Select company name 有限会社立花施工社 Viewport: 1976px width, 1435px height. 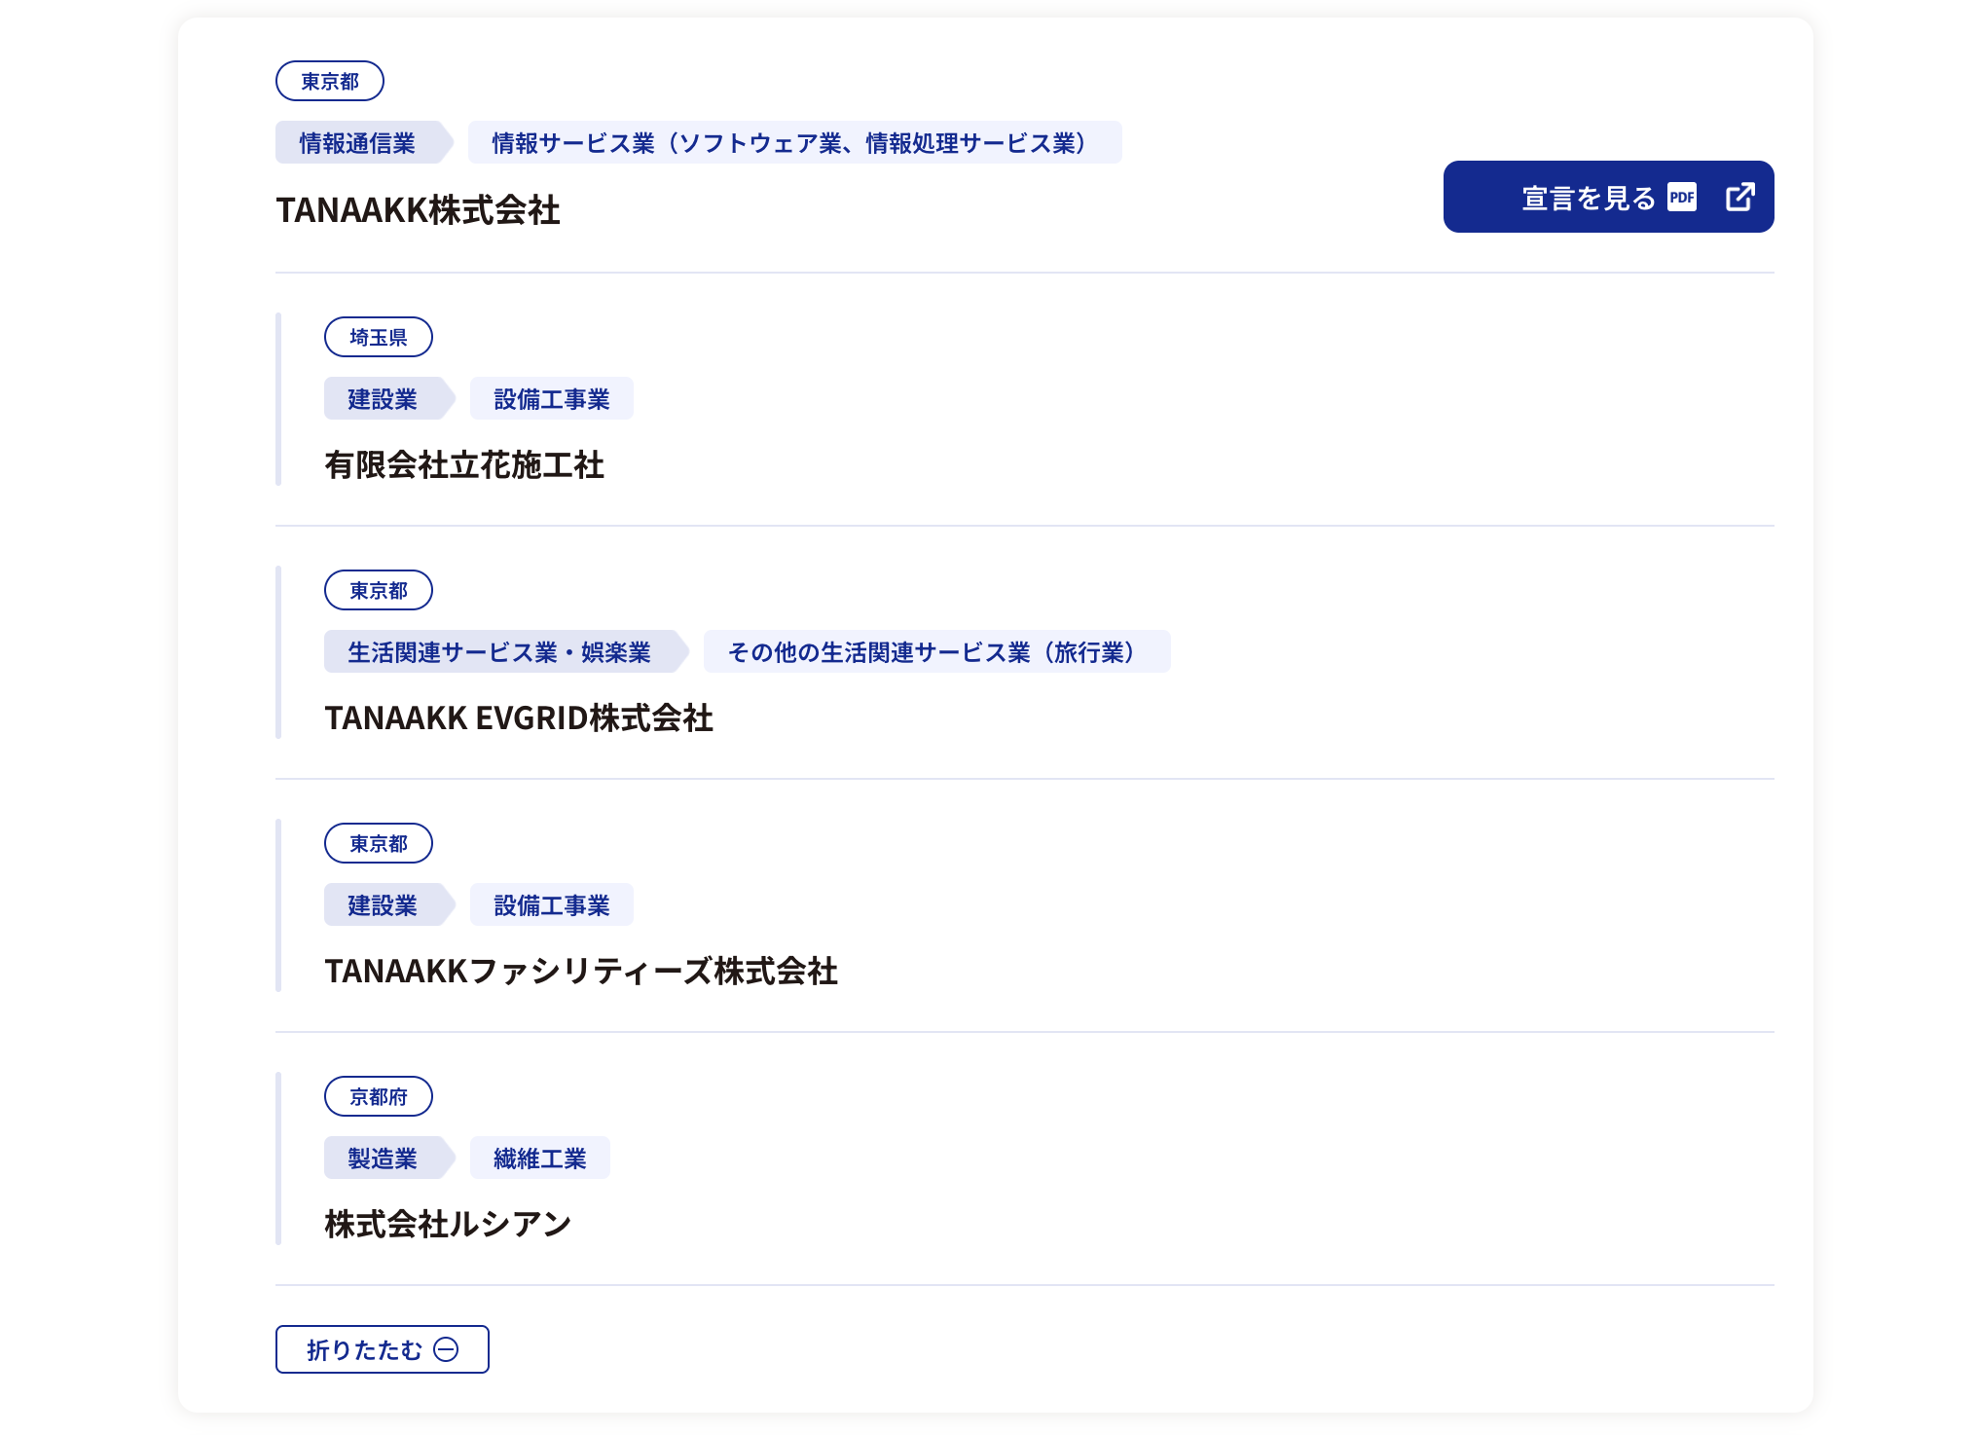[x=464, y=465]
